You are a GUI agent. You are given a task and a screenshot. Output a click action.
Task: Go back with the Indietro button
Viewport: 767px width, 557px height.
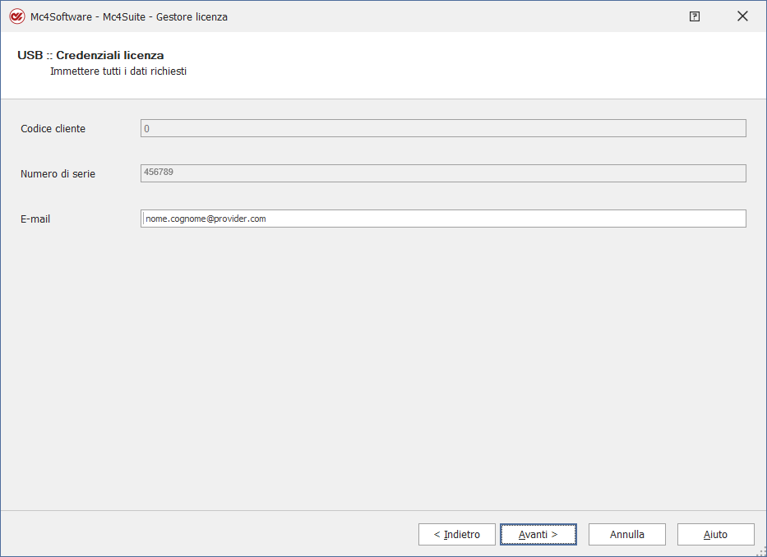click(456, 534)
